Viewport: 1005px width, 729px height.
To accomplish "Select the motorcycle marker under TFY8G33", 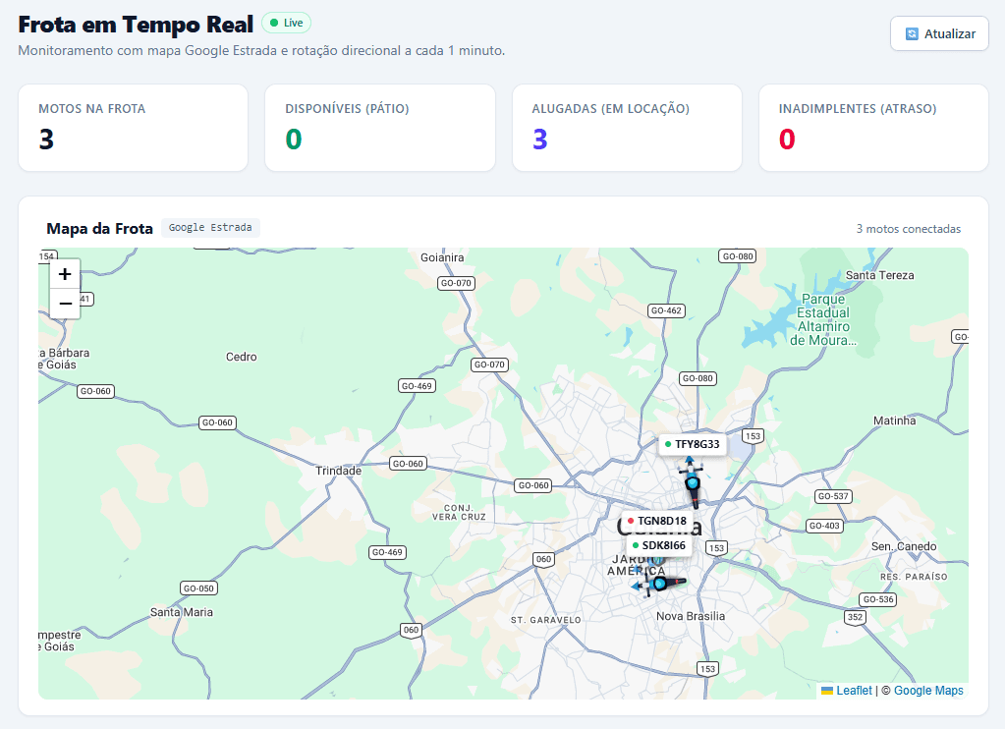I will click(692, 480).
